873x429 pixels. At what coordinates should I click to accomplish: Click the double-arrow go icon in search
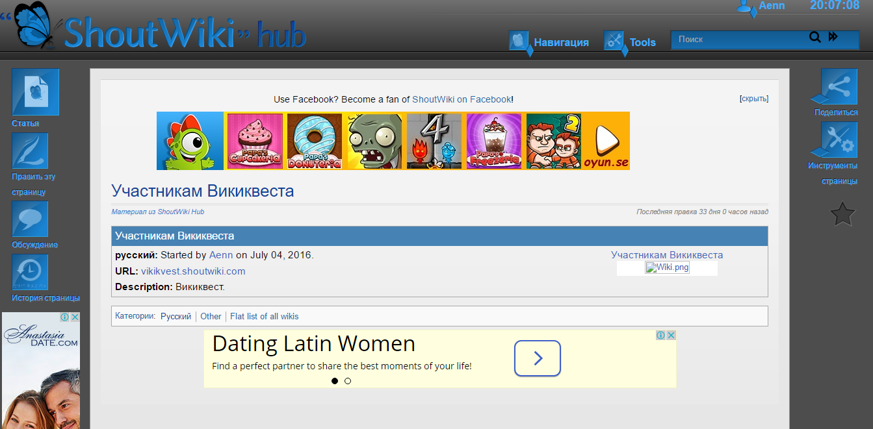[833, 37]
